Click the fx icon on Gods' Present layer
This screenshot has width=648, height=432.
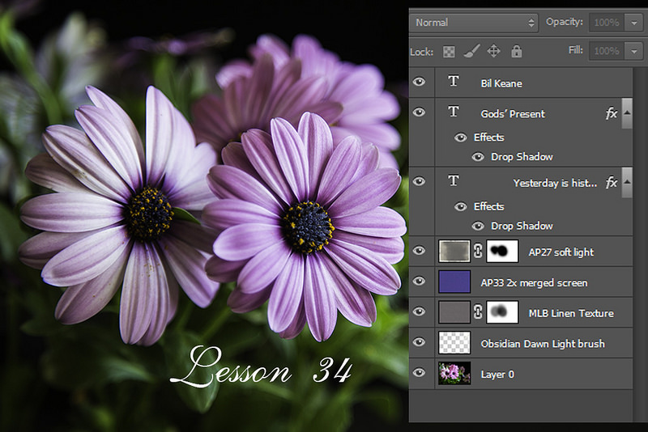612,113
